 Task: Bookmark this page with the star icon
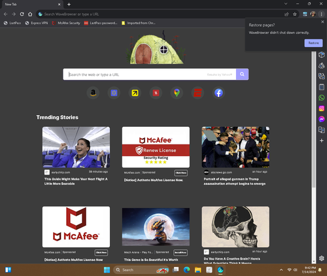pyautogui.click(x=295, y=14)
